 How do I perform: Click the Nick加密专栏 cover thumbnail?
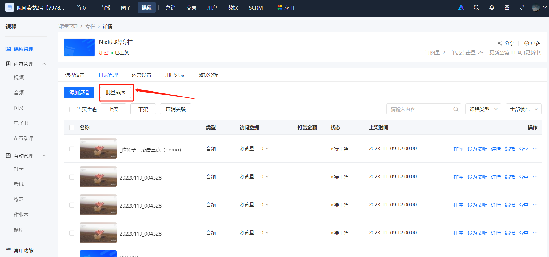click(x=79, y=47)
